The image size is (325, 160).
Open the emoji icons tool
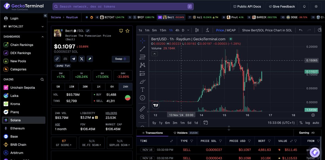(x=142, y=98)
